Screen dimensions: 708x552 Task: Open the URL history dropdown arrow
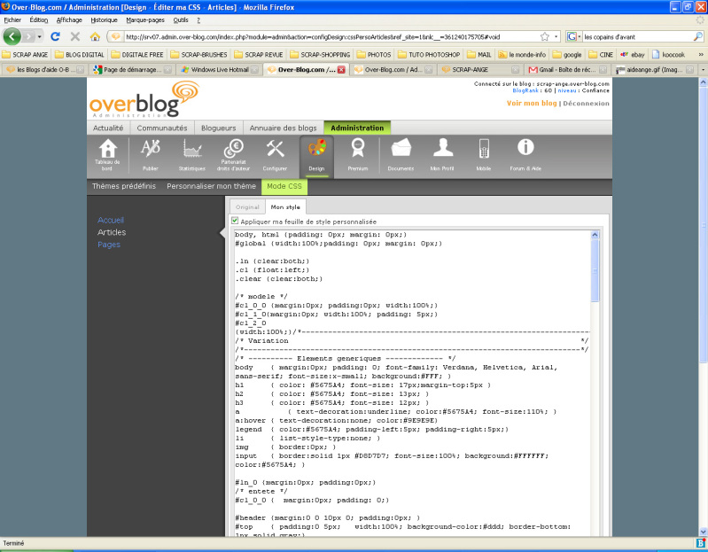coord(556,36)
